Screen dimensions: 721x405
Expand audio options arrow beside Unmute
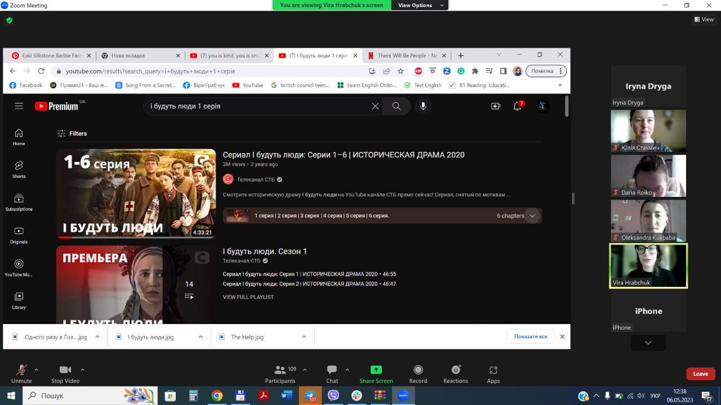tap(37, 370)
